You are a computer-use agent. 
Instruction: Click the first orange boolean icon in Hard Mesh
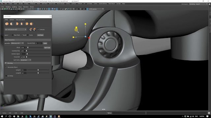7,24
